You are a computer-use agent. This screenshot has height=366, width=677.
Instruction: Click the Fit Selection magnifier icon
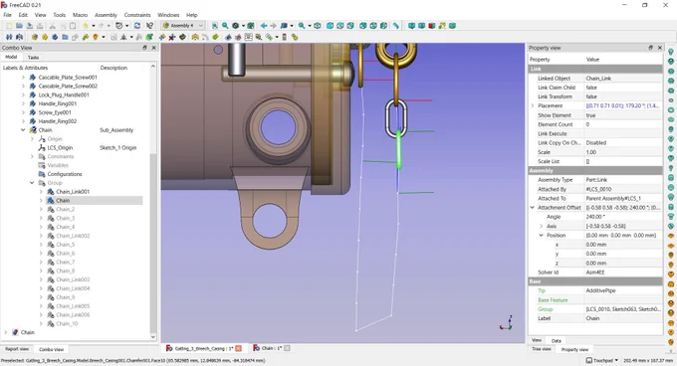tap(225, 26)
